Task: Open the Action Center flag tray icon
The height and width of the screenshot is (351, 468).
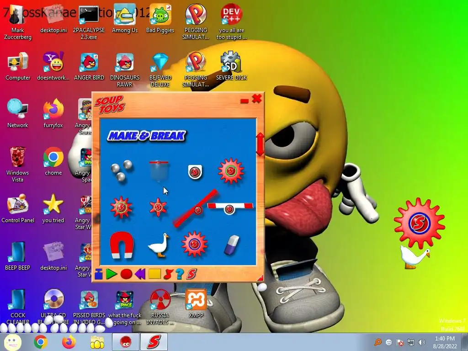Action: (400, 342)
